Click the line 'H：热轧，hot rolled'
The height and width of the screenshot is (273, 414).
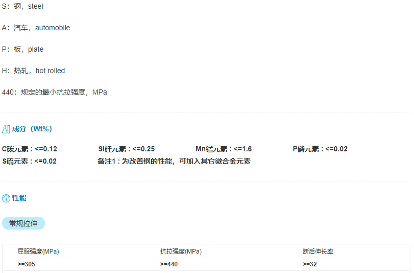click(x=33, y=71)
